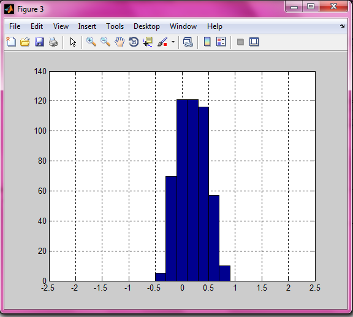Activate the Zoom In magnifier
Viewport: 353px width, 317px height.
pyautogui.click(x=91, y=42)
